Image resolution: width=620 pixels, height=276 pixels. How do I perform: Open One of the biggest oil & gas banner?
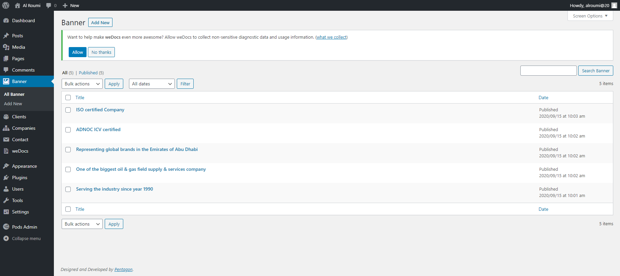141,169
